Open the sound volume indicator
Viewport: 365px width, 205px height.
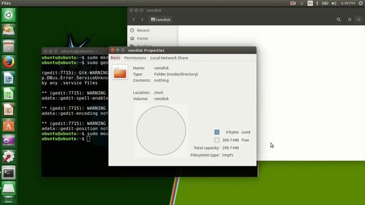(x=334, y=3)
